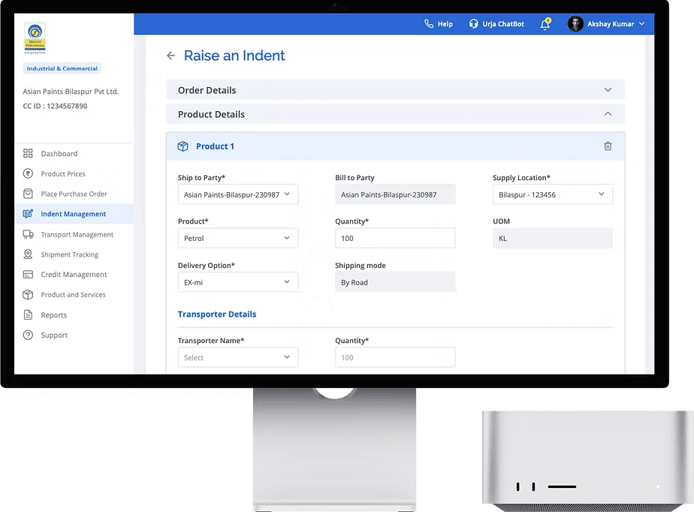Expand the Order Details section
Image resolution: width=694 pixels, height=512 pixels.
tap(395, 90)
